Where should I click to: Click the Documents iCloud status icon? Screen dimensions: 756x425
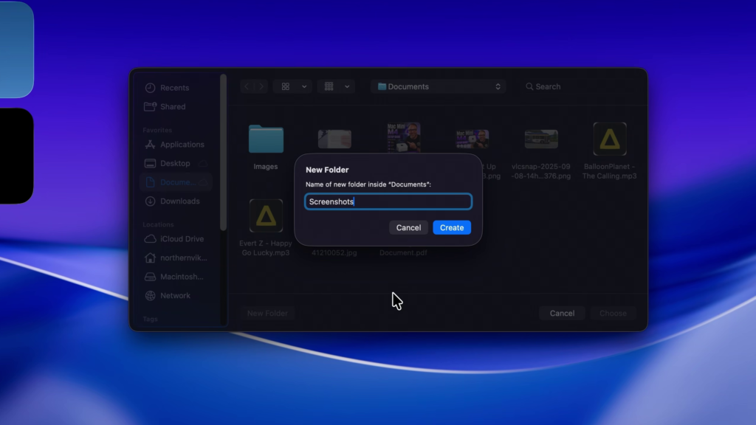(204, 182)
